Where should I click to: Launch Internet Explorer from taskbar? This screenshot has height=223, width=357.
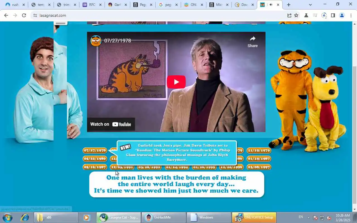25,217
